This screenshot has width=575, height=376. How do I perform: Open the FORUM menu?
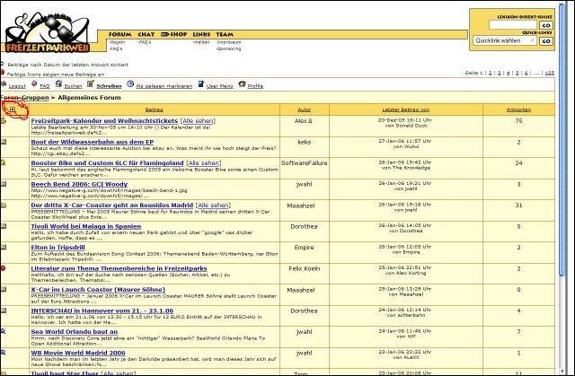tap(119, 34)
